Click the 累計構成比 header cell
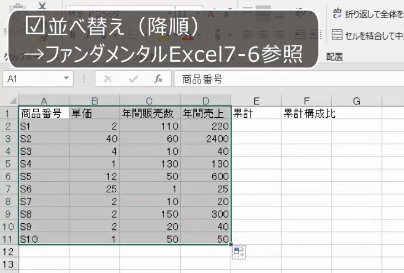 tap(306, 113)
